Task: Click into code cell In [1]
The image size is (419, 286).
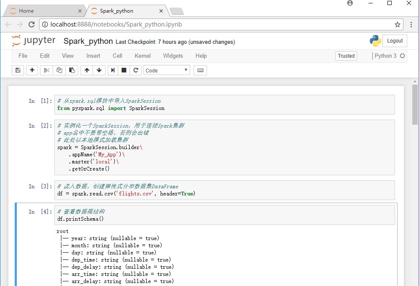Action: click(225, 104)
